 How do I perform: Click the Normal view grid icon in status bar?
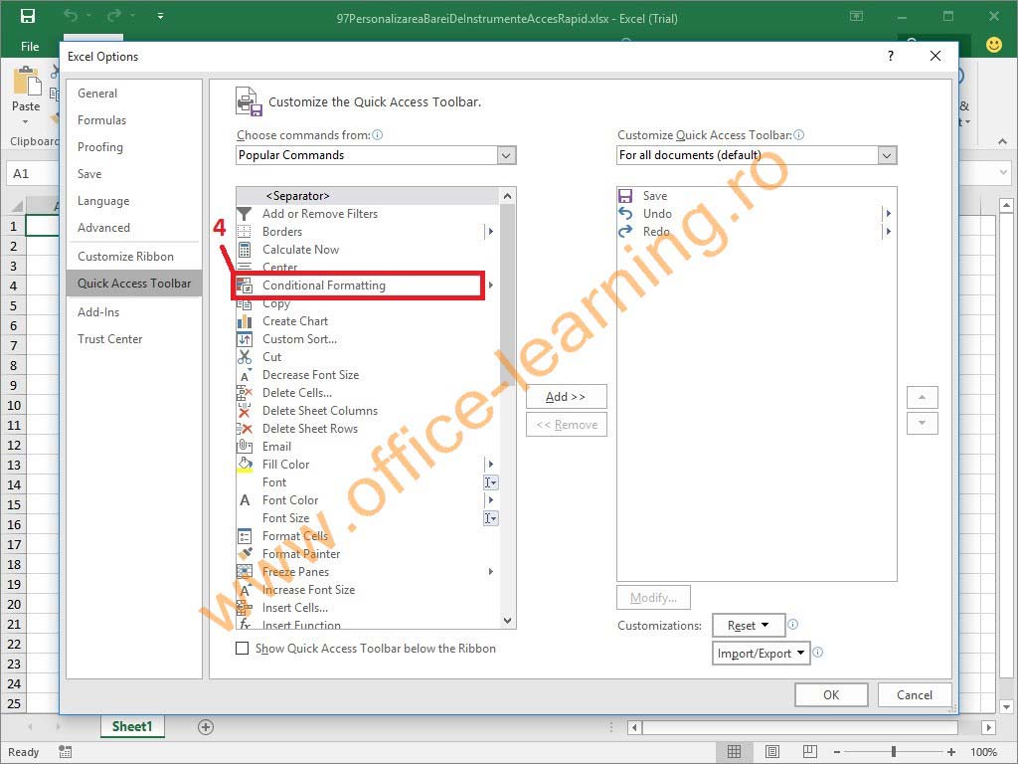(735, 752)
